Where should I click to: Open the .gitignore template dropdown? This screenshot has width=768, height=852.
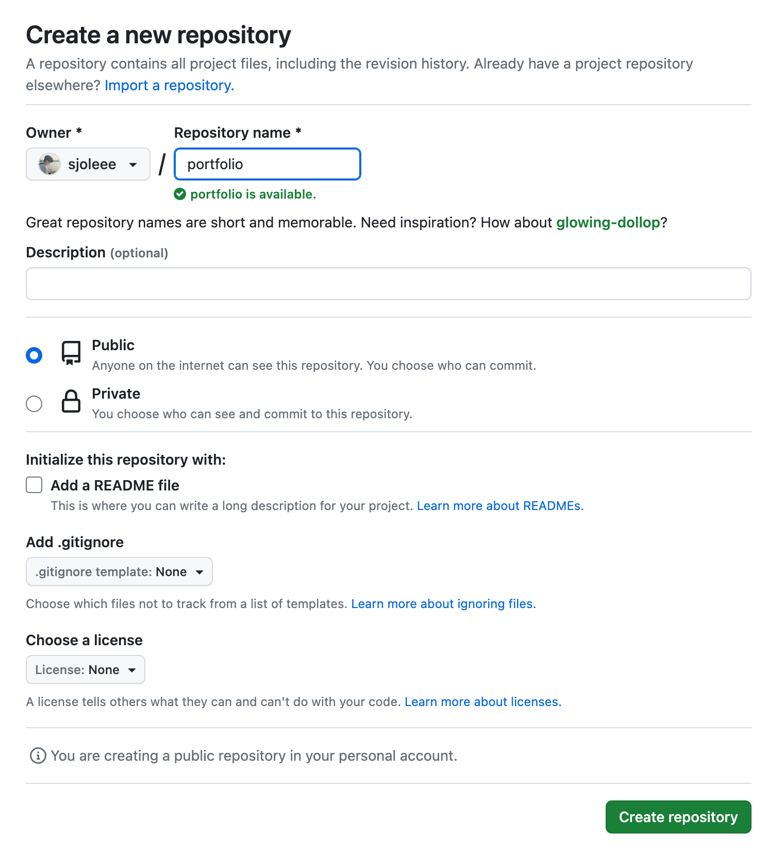click(x=119, y=571)
